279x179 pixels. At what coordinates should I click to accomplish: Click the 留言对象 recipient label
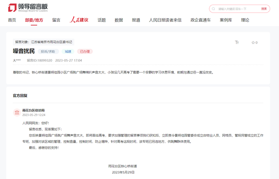pos(44,42)
